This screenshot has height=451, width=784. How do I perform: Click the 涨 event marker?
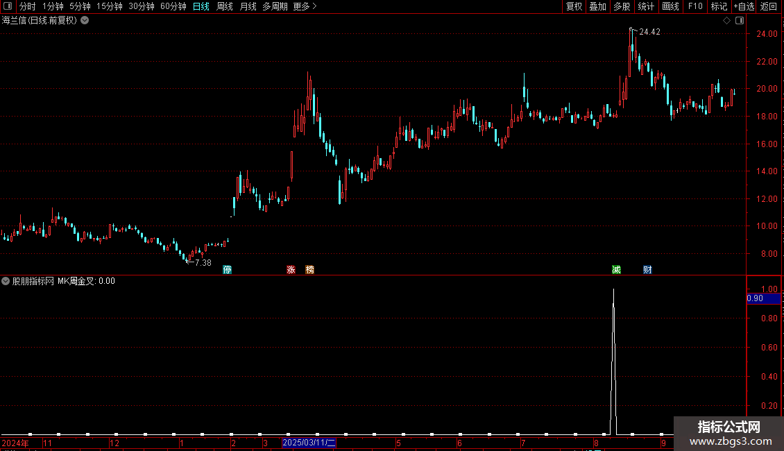tap(291, 269)
